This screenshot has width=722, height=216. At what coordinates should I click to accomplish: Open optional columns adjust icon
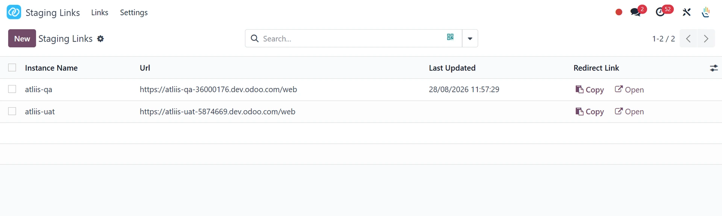pos(713,68)
